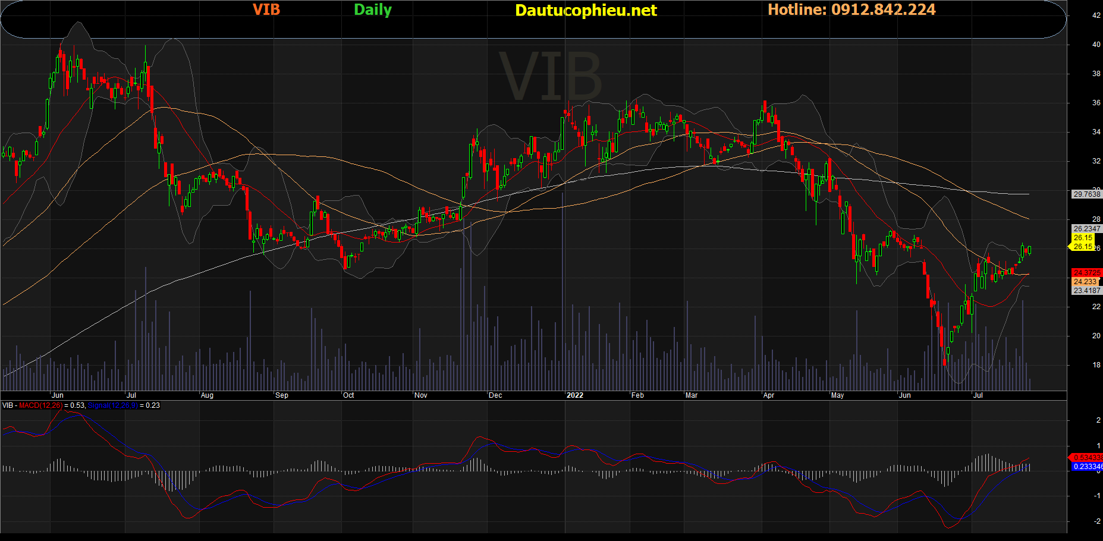Click the yellow 26.15 last price tag
This screenshot has height=541, width=1103.
click(1083, 238)
